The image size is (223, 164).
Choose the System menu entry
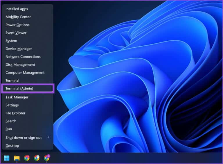click(x=28, y=41)
